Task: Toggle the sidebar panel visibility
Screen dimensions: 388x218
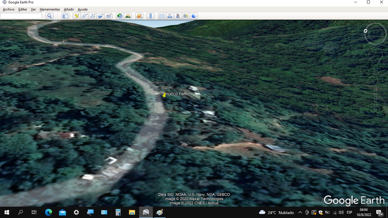Action: click(65, 16)
